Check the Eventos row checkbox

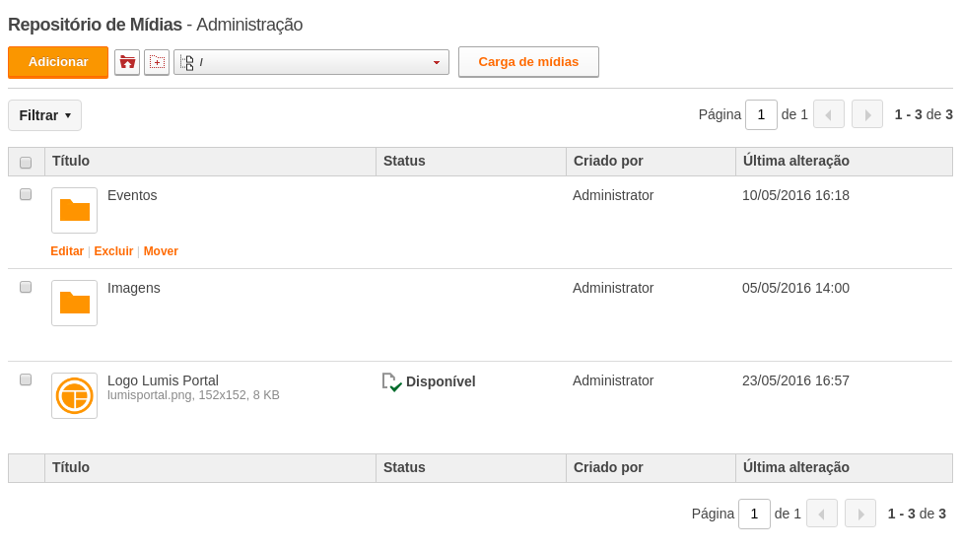(26, 194)
